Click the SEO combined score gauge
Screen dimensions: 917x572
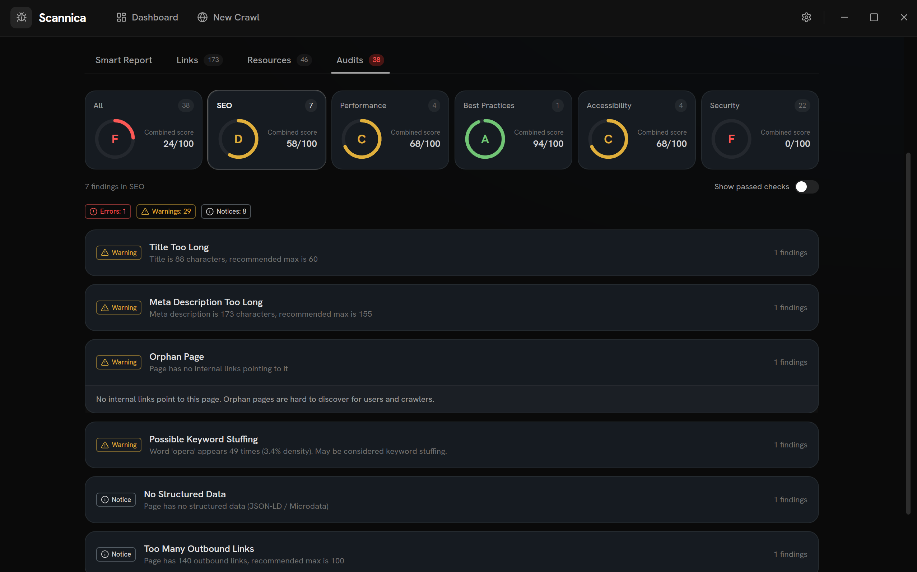point(238,139)
